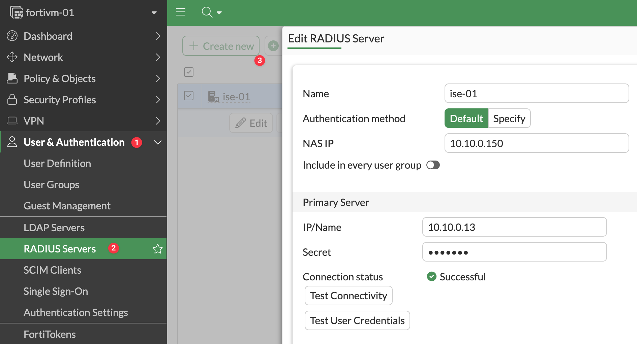637x344 pixels.
Task: Expand the Network menu section
Action: tap(157, 57)
